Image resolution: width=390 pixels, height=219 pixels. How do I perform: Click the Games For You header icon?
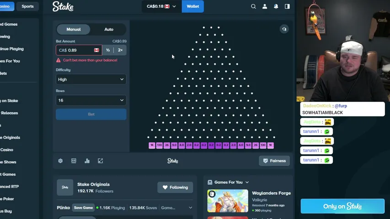[210, 182]
